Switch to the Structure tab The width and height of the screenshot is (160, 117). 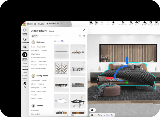pos(25,67)
